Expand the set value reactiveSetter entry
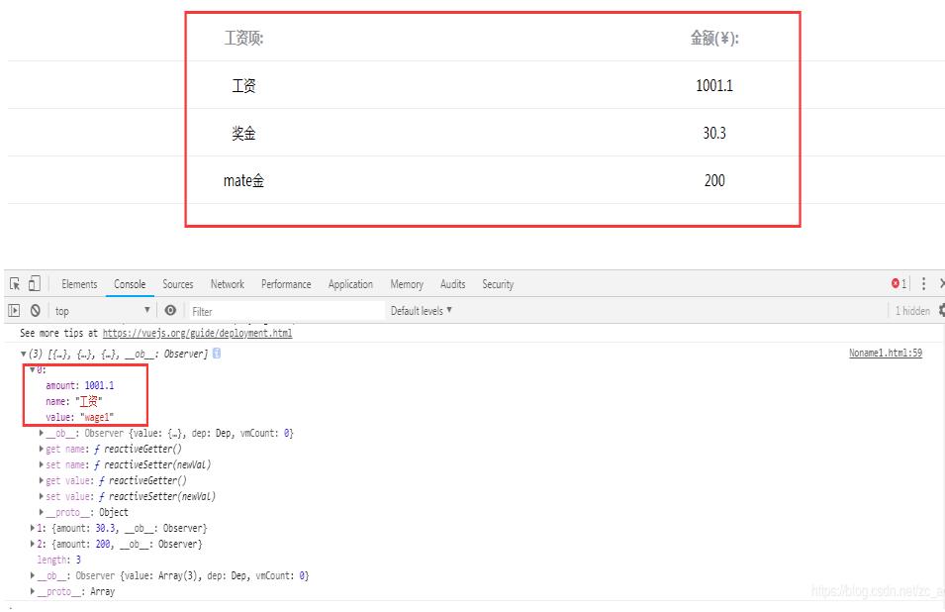Screen dimensions: 945x612 [x=41, y=496]
